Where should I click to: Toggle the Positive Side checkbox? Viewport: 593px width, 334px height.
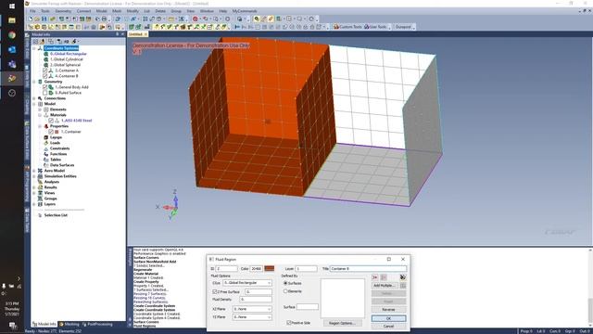tap(289, 323)
